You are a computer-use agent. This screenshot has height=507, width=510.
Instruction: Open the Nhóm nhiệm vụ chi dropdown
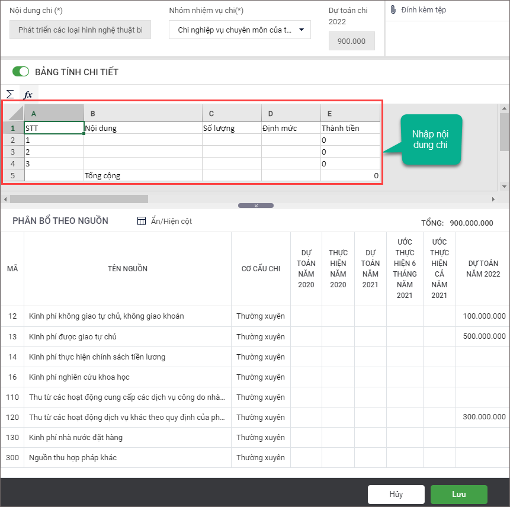[239, 30]
